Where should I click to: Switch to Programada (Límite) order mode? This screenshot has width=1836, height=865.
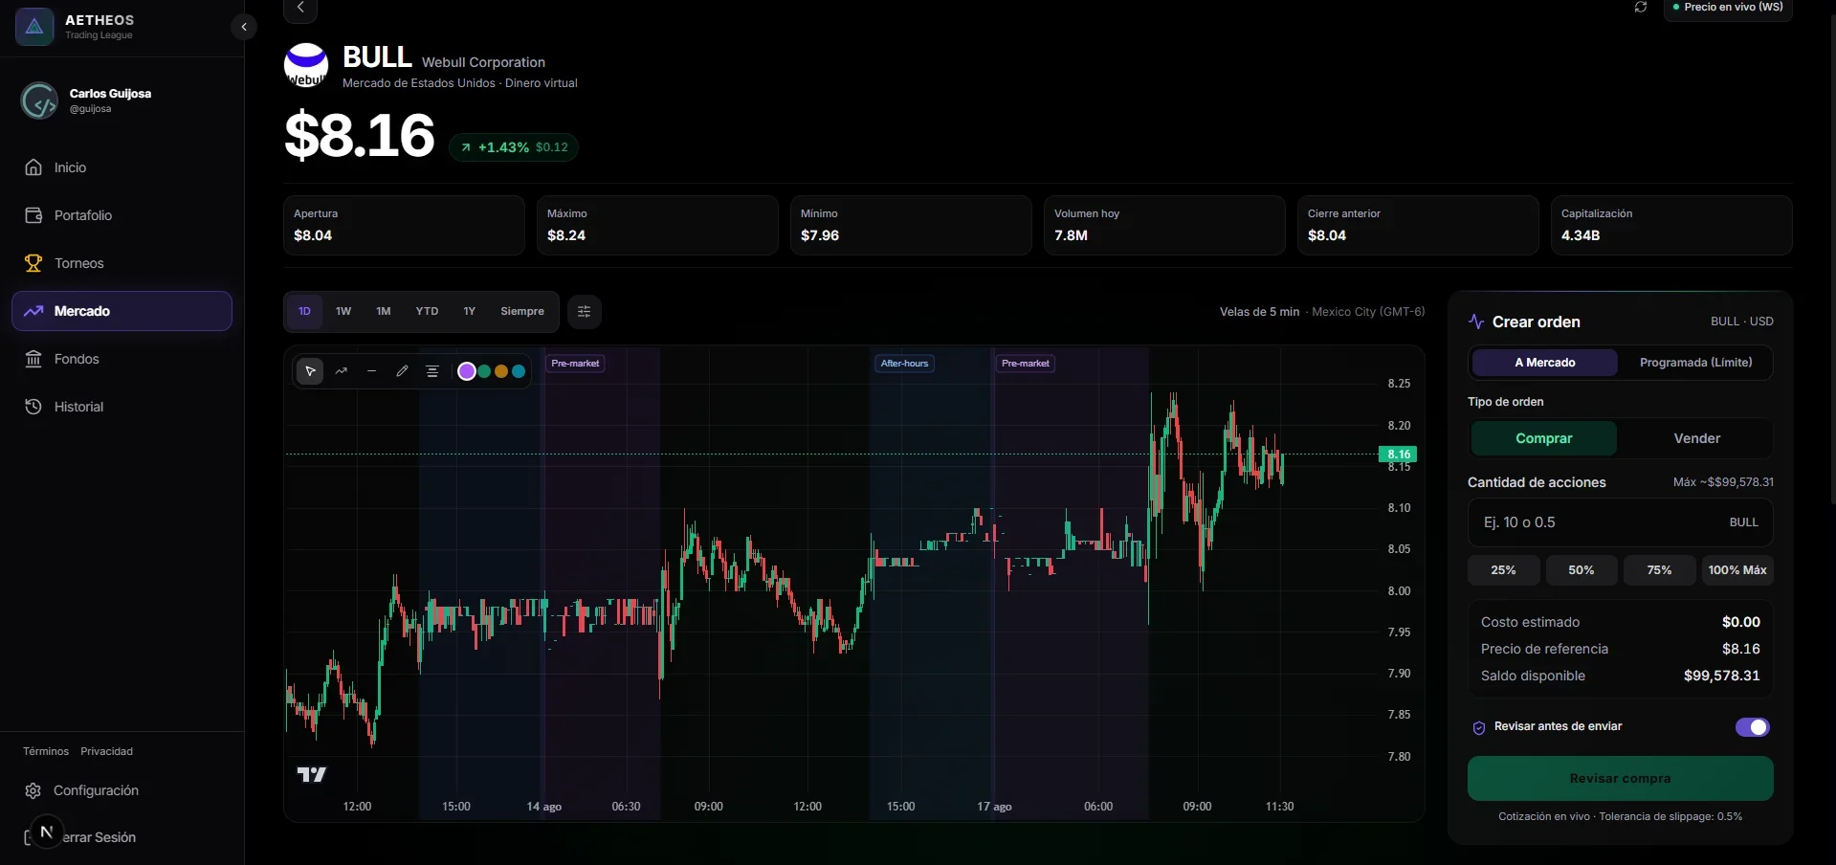click(1695, 363)
